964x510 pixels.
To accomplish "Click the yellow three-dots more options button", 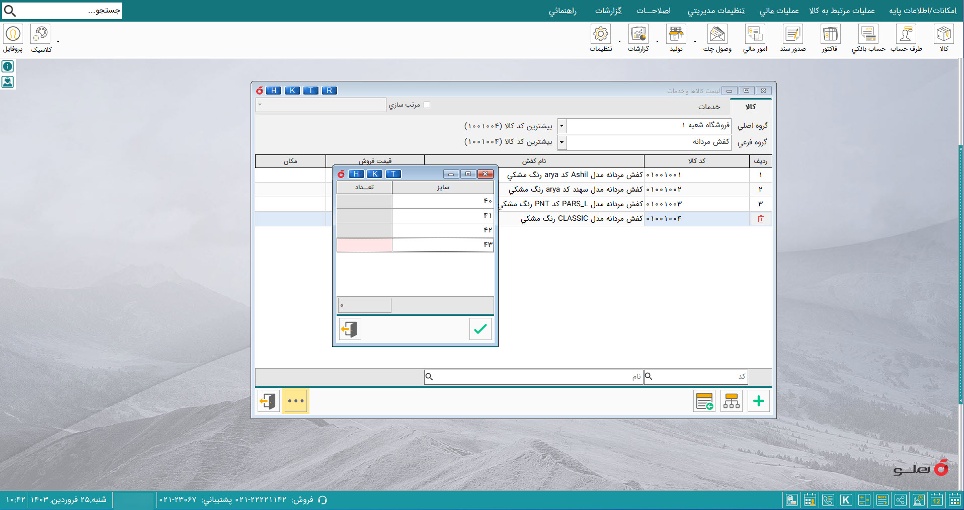I will click(296, 401).
